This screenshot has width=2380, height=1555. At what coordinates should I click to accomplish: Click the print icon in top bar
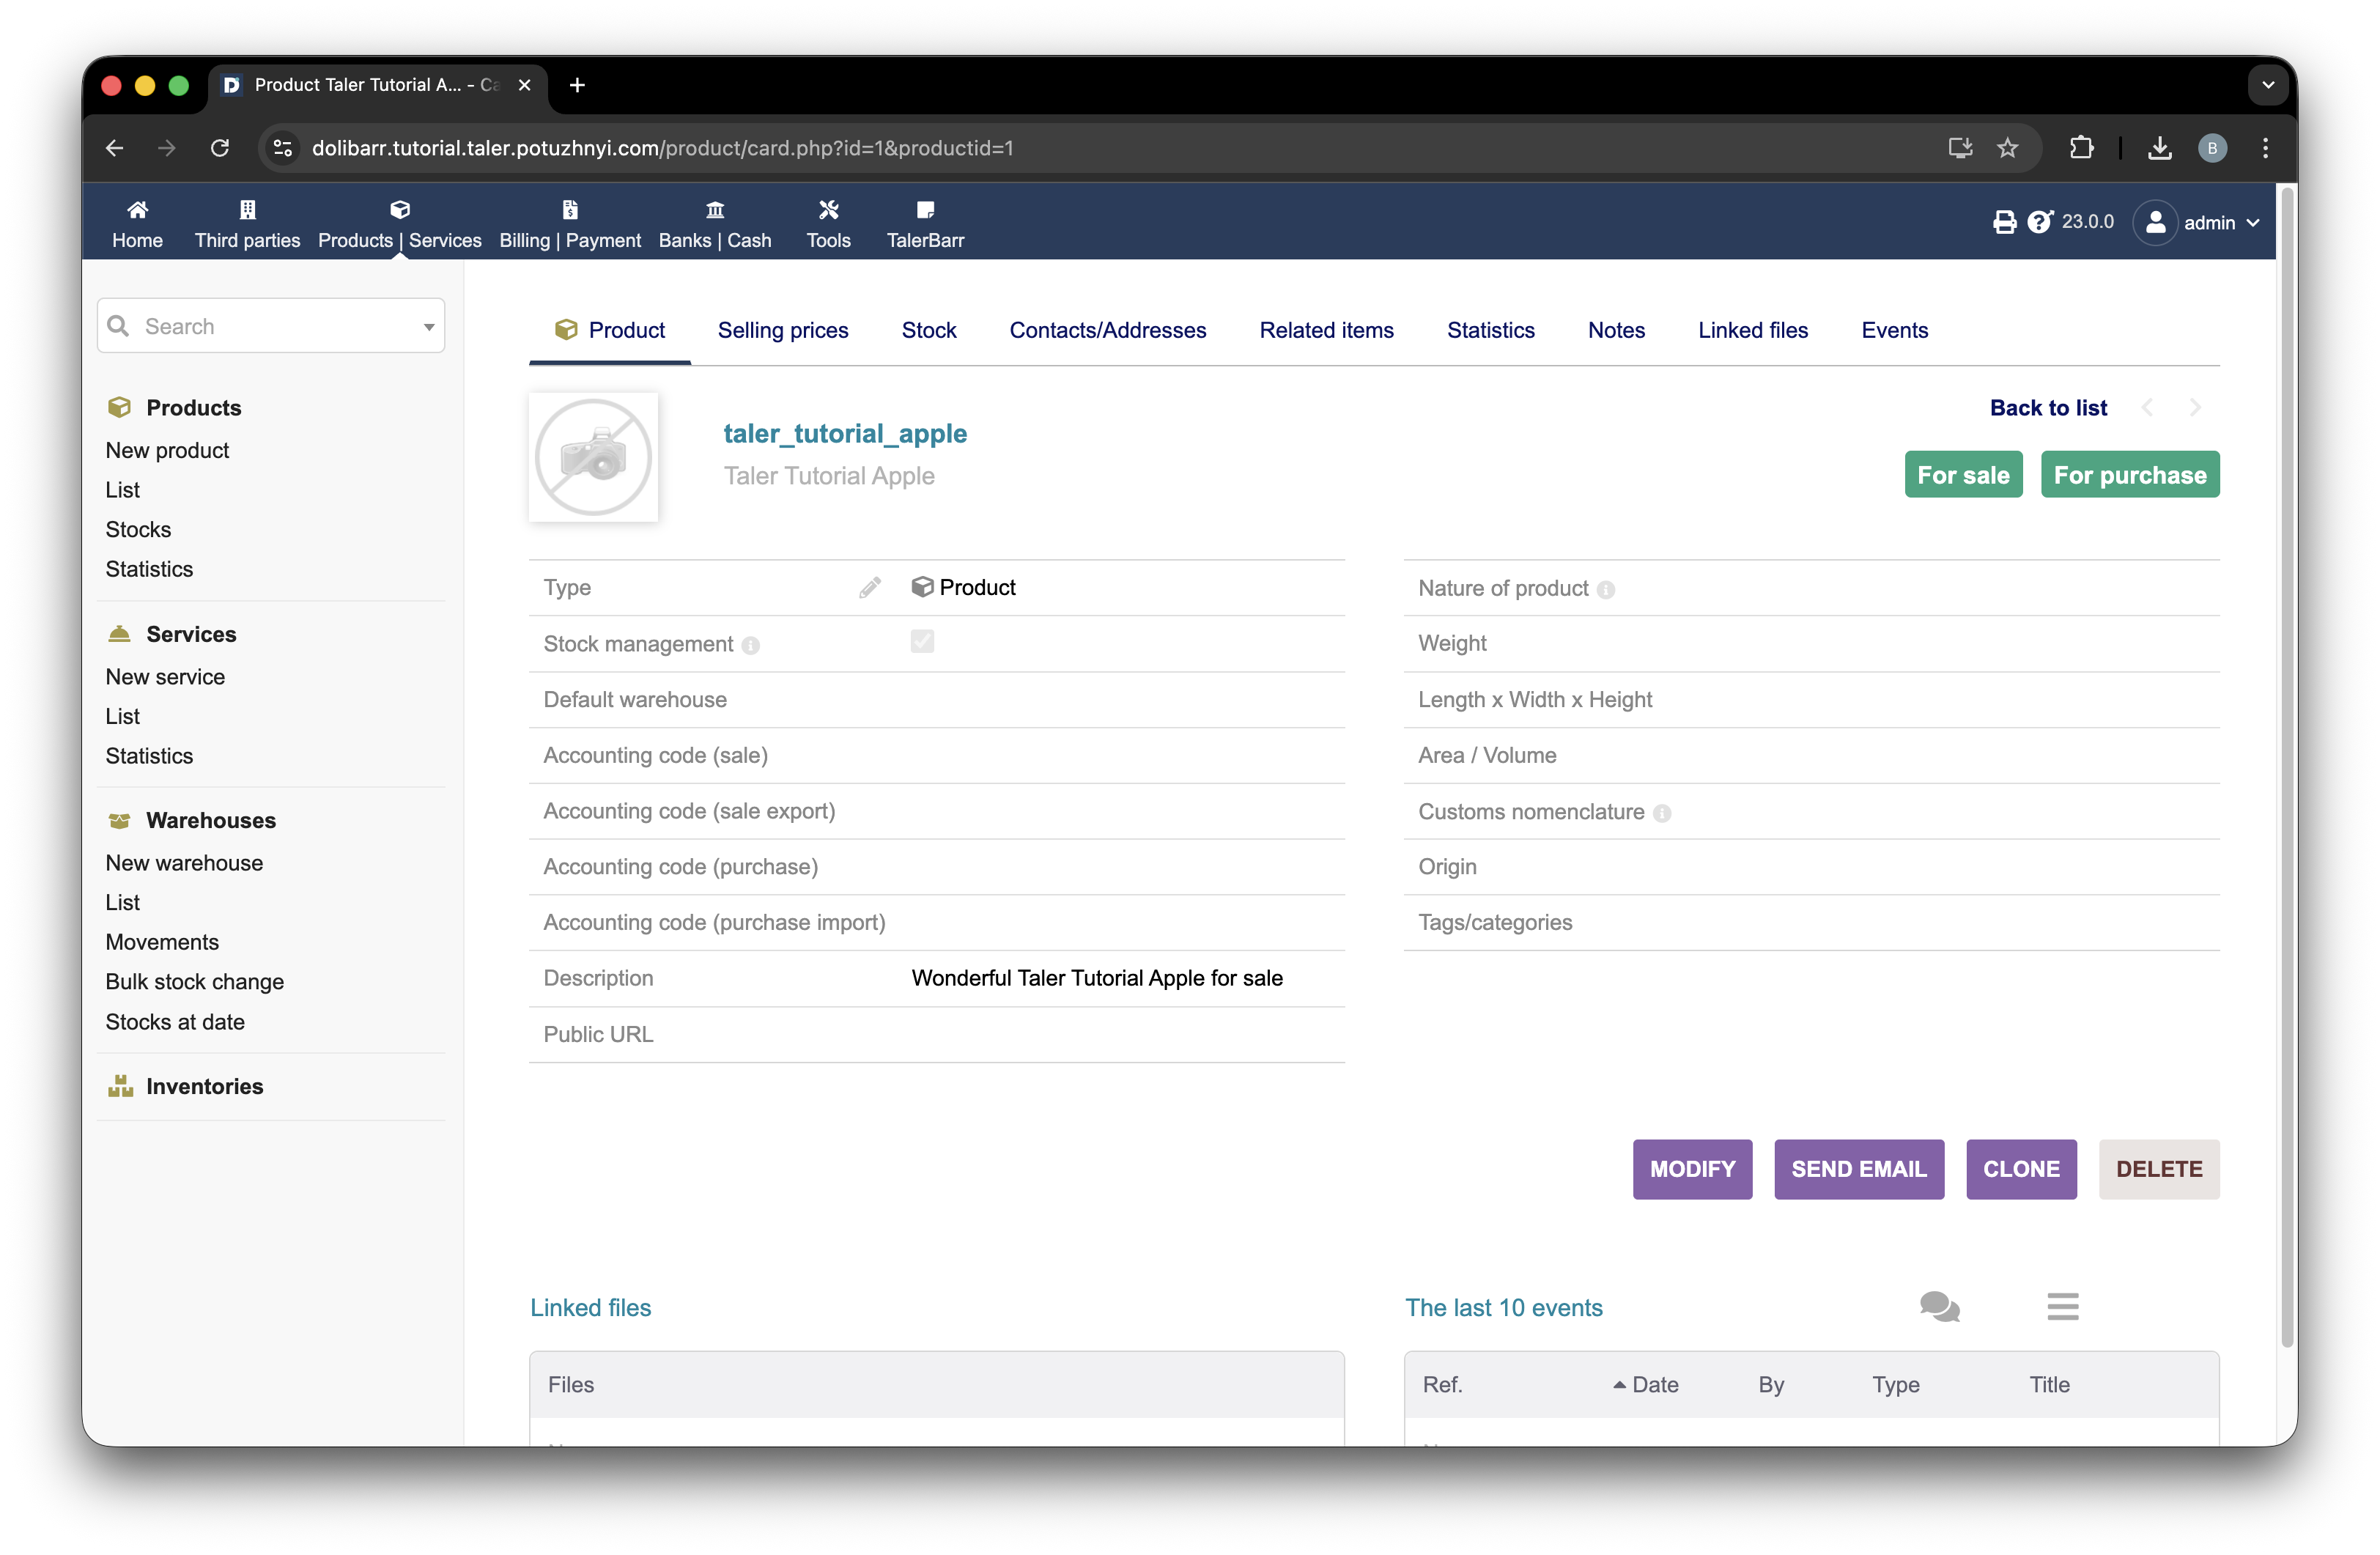coord(2004,222)
